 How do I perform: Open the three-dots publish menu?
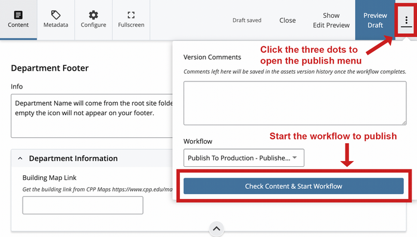click(x=406, y=20)
